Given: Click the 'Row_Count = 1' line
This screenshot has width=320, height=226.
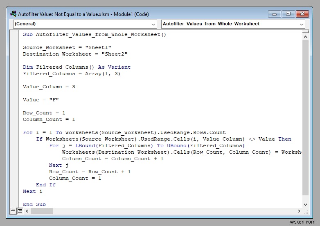Looking at the screenshot, I should tap(44, 113).
